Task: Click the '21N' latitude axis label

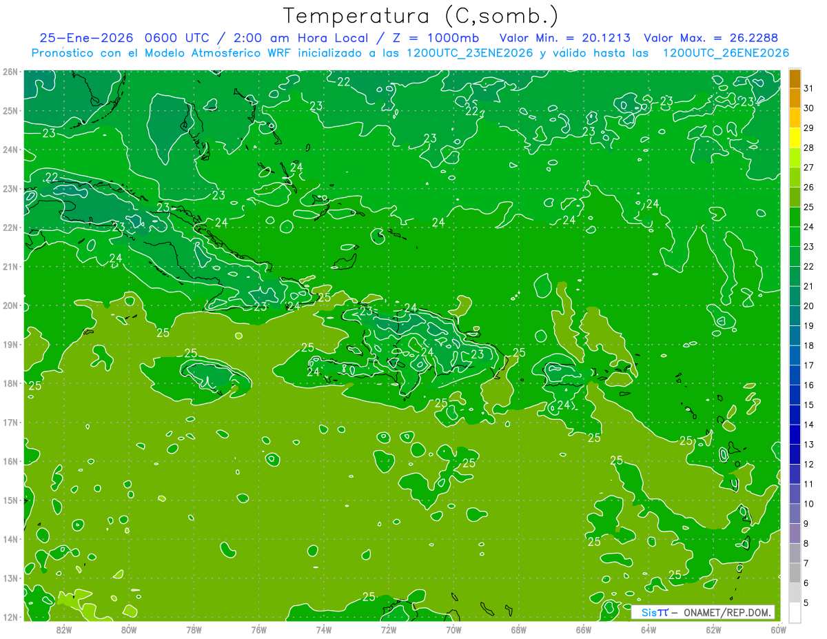Action: (x=11, y=266)
